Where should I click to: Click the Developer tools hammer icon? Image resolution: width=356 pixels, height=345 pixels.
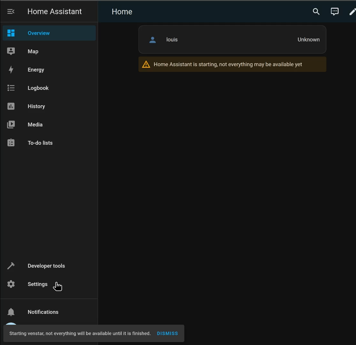click(11, 266)
